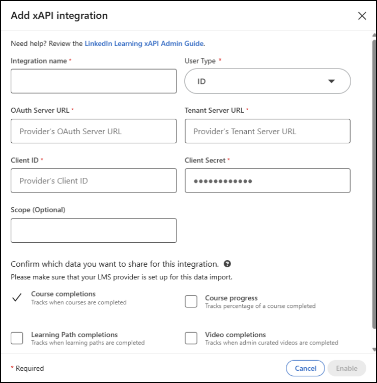
Task: Close the Add xAPI integration dialog
Action: pos(362,16)
